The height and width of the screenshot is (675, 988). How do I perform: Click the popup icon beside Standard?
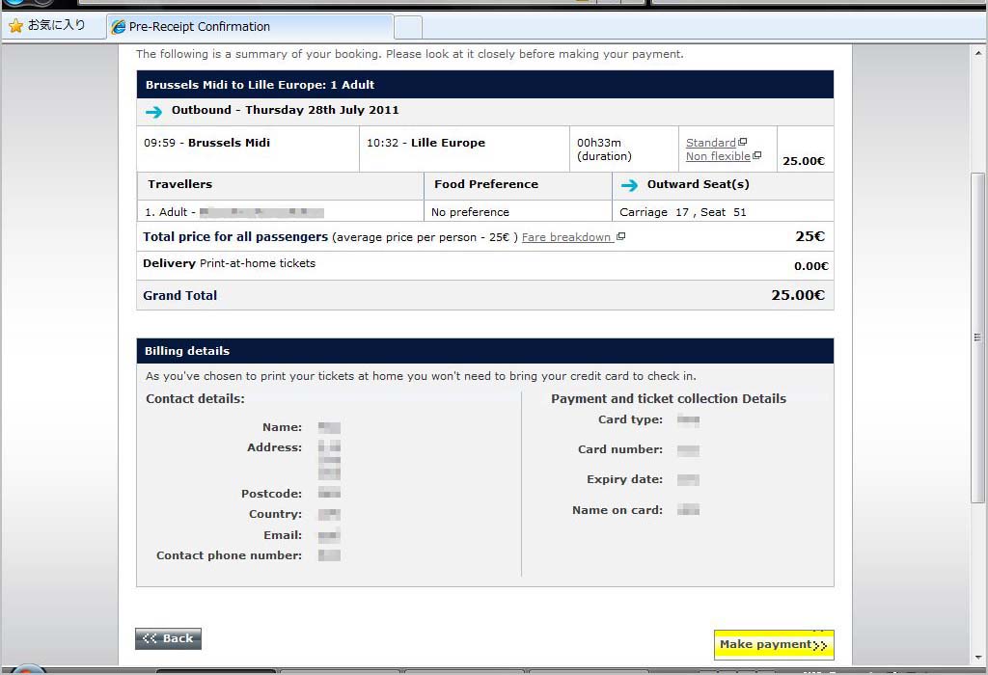pos(742,143)
